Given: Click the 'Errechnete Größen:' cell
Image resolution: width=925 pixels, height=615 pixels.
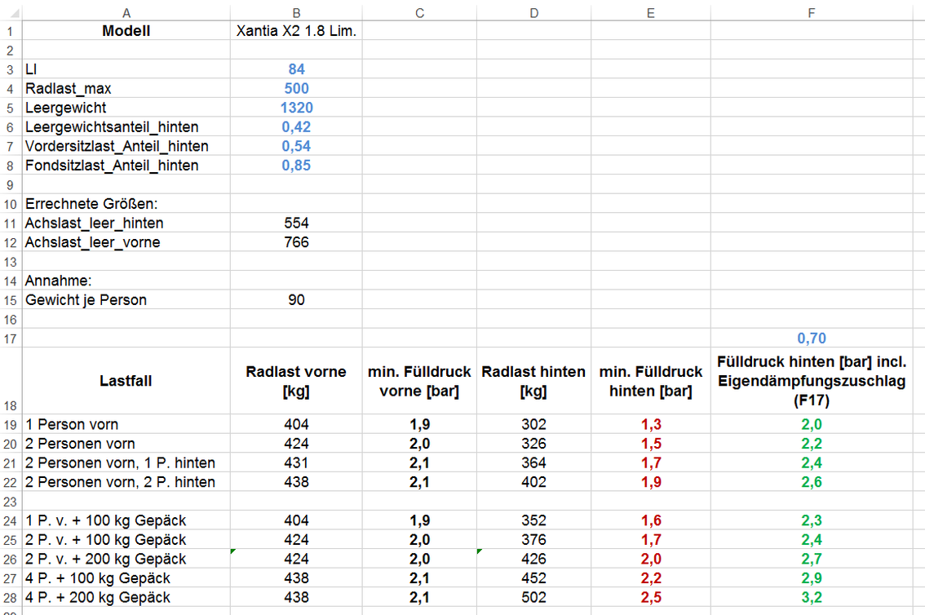Looking at the screenshot, I should click(126, 204).
